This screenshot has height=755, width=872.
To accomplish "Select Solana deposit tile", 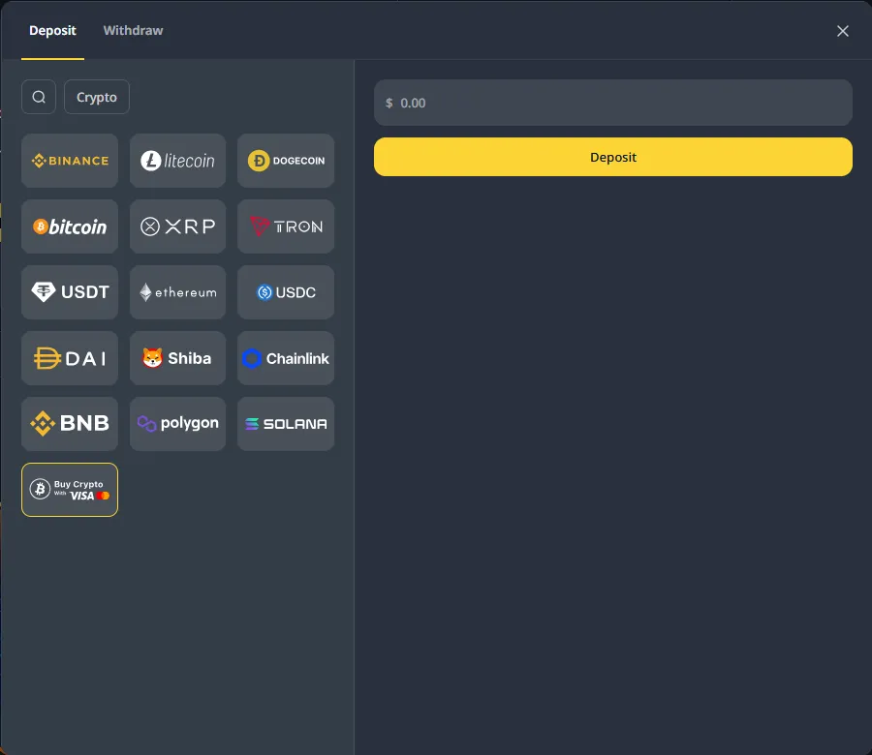I will pos(286,424).
